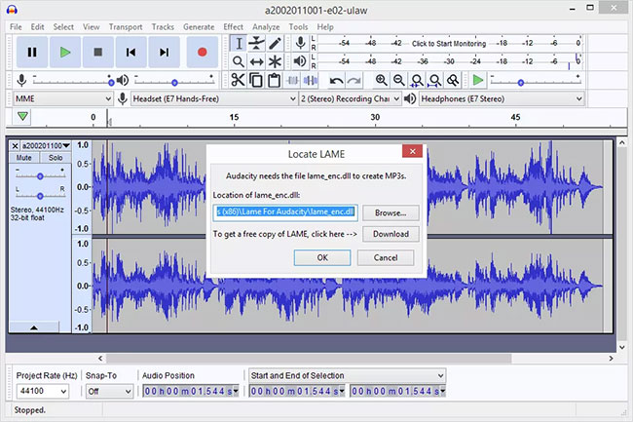Open the Stereo Recording Channels dropdown
This screenshot has width=633, height=422.
pyautogui.click(x=350, y=98)
